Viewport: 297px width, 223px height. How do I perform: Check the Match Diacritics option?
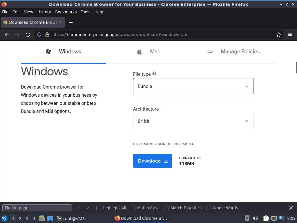166,208
